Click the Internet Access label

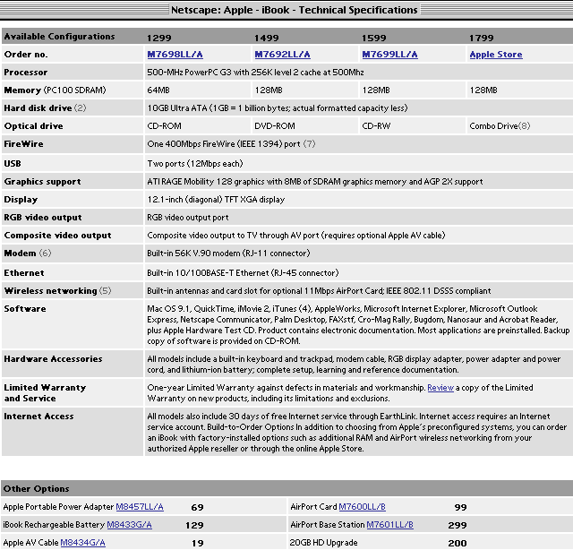pyautogui.click(x=38, y=417)
